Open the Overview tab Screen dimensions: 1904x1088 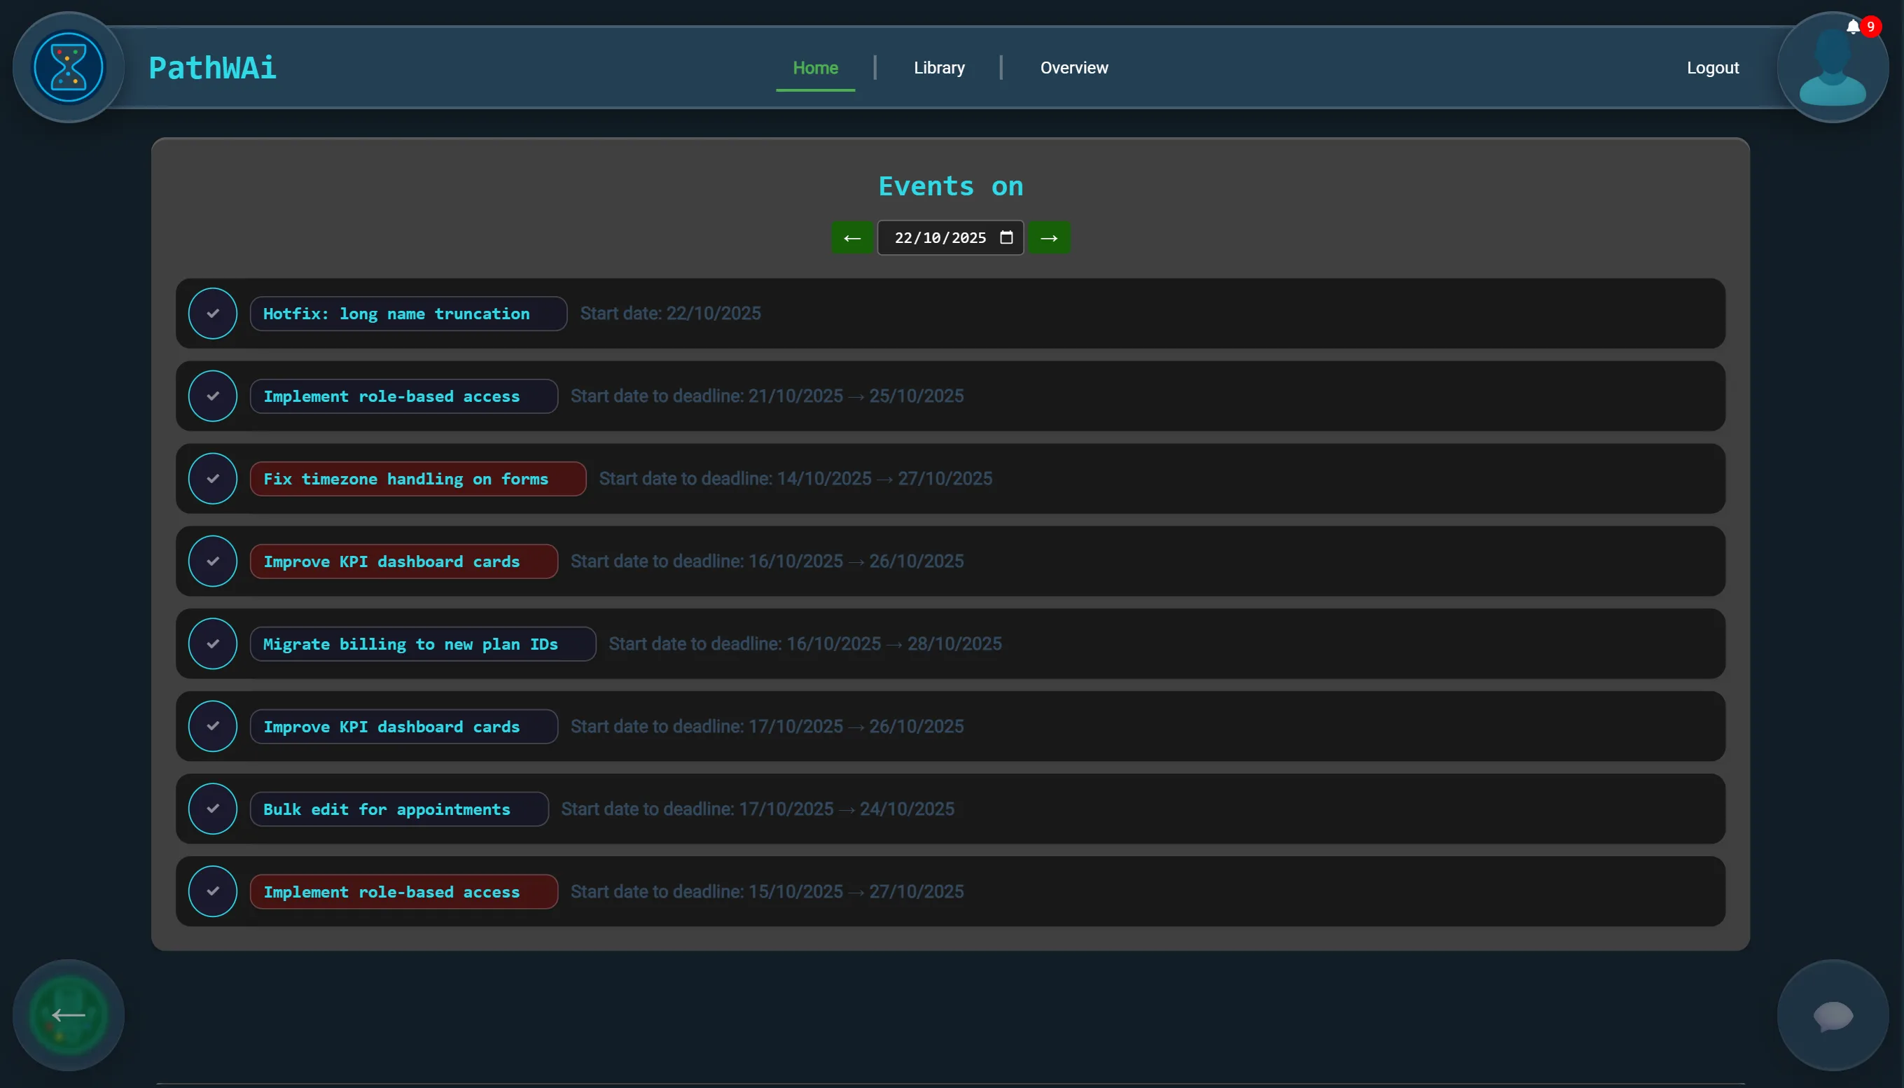point(1073,68)
